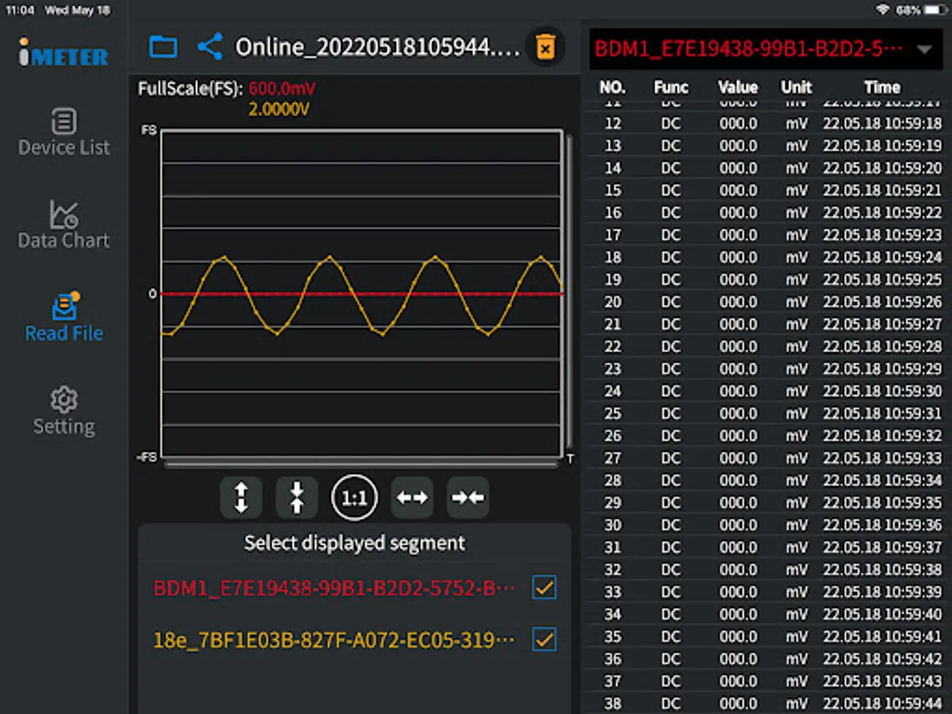Viewport: 952px width, 714px height.
Task: Expand the chart vertically
Action: tap(241, 497)
